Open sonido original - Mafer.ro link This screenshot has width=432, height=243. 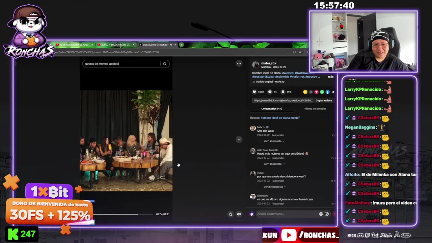[270, 82]
